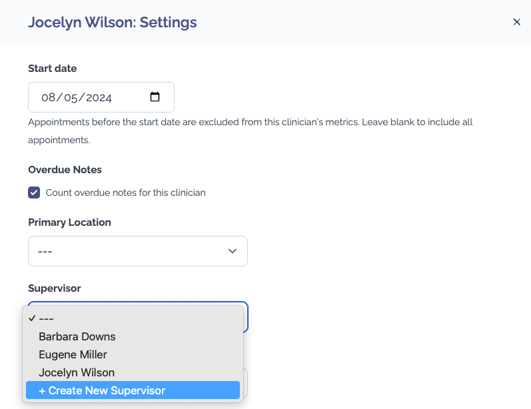Click the 'Start date' field label

pos(53,69)
